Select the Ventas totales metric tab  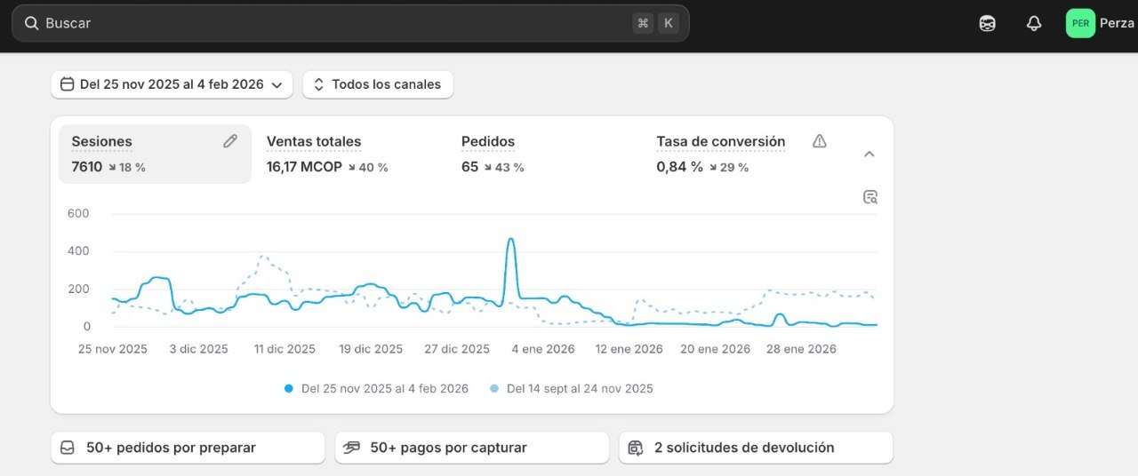pyautogui.click(x=314, y=141)
